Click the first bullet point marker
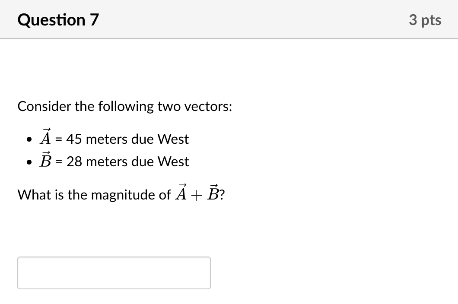The height and width of the screenshot is (304, 458). point(29,139)
